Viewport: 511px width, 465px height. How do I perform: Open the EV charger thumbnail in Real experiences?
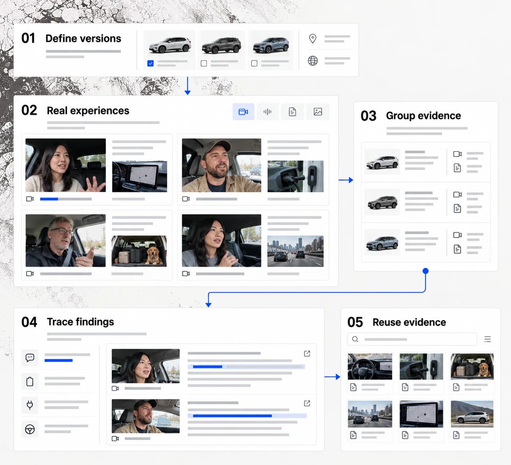[296, 176]
